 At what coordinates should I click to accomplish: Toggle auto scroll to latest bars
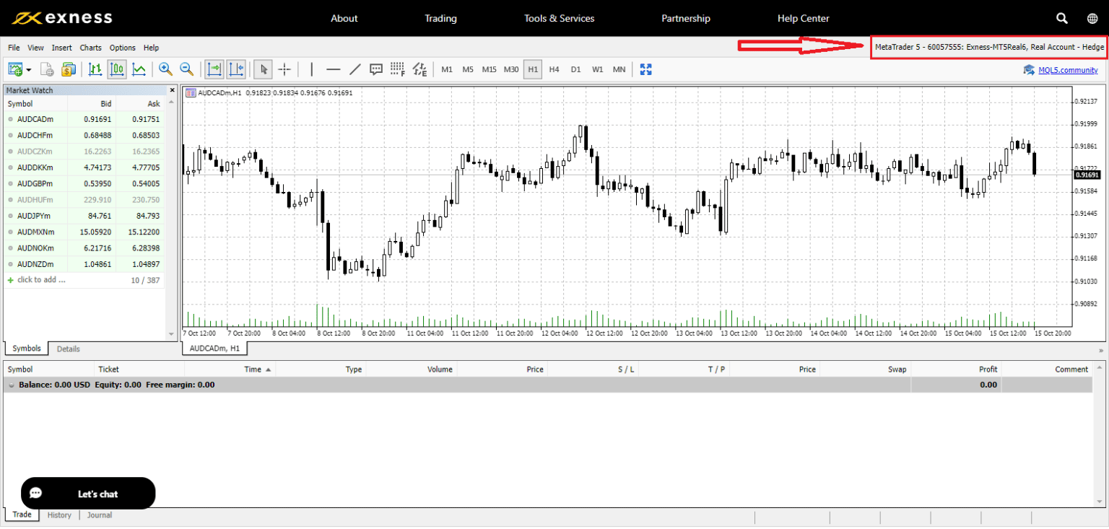214,69
